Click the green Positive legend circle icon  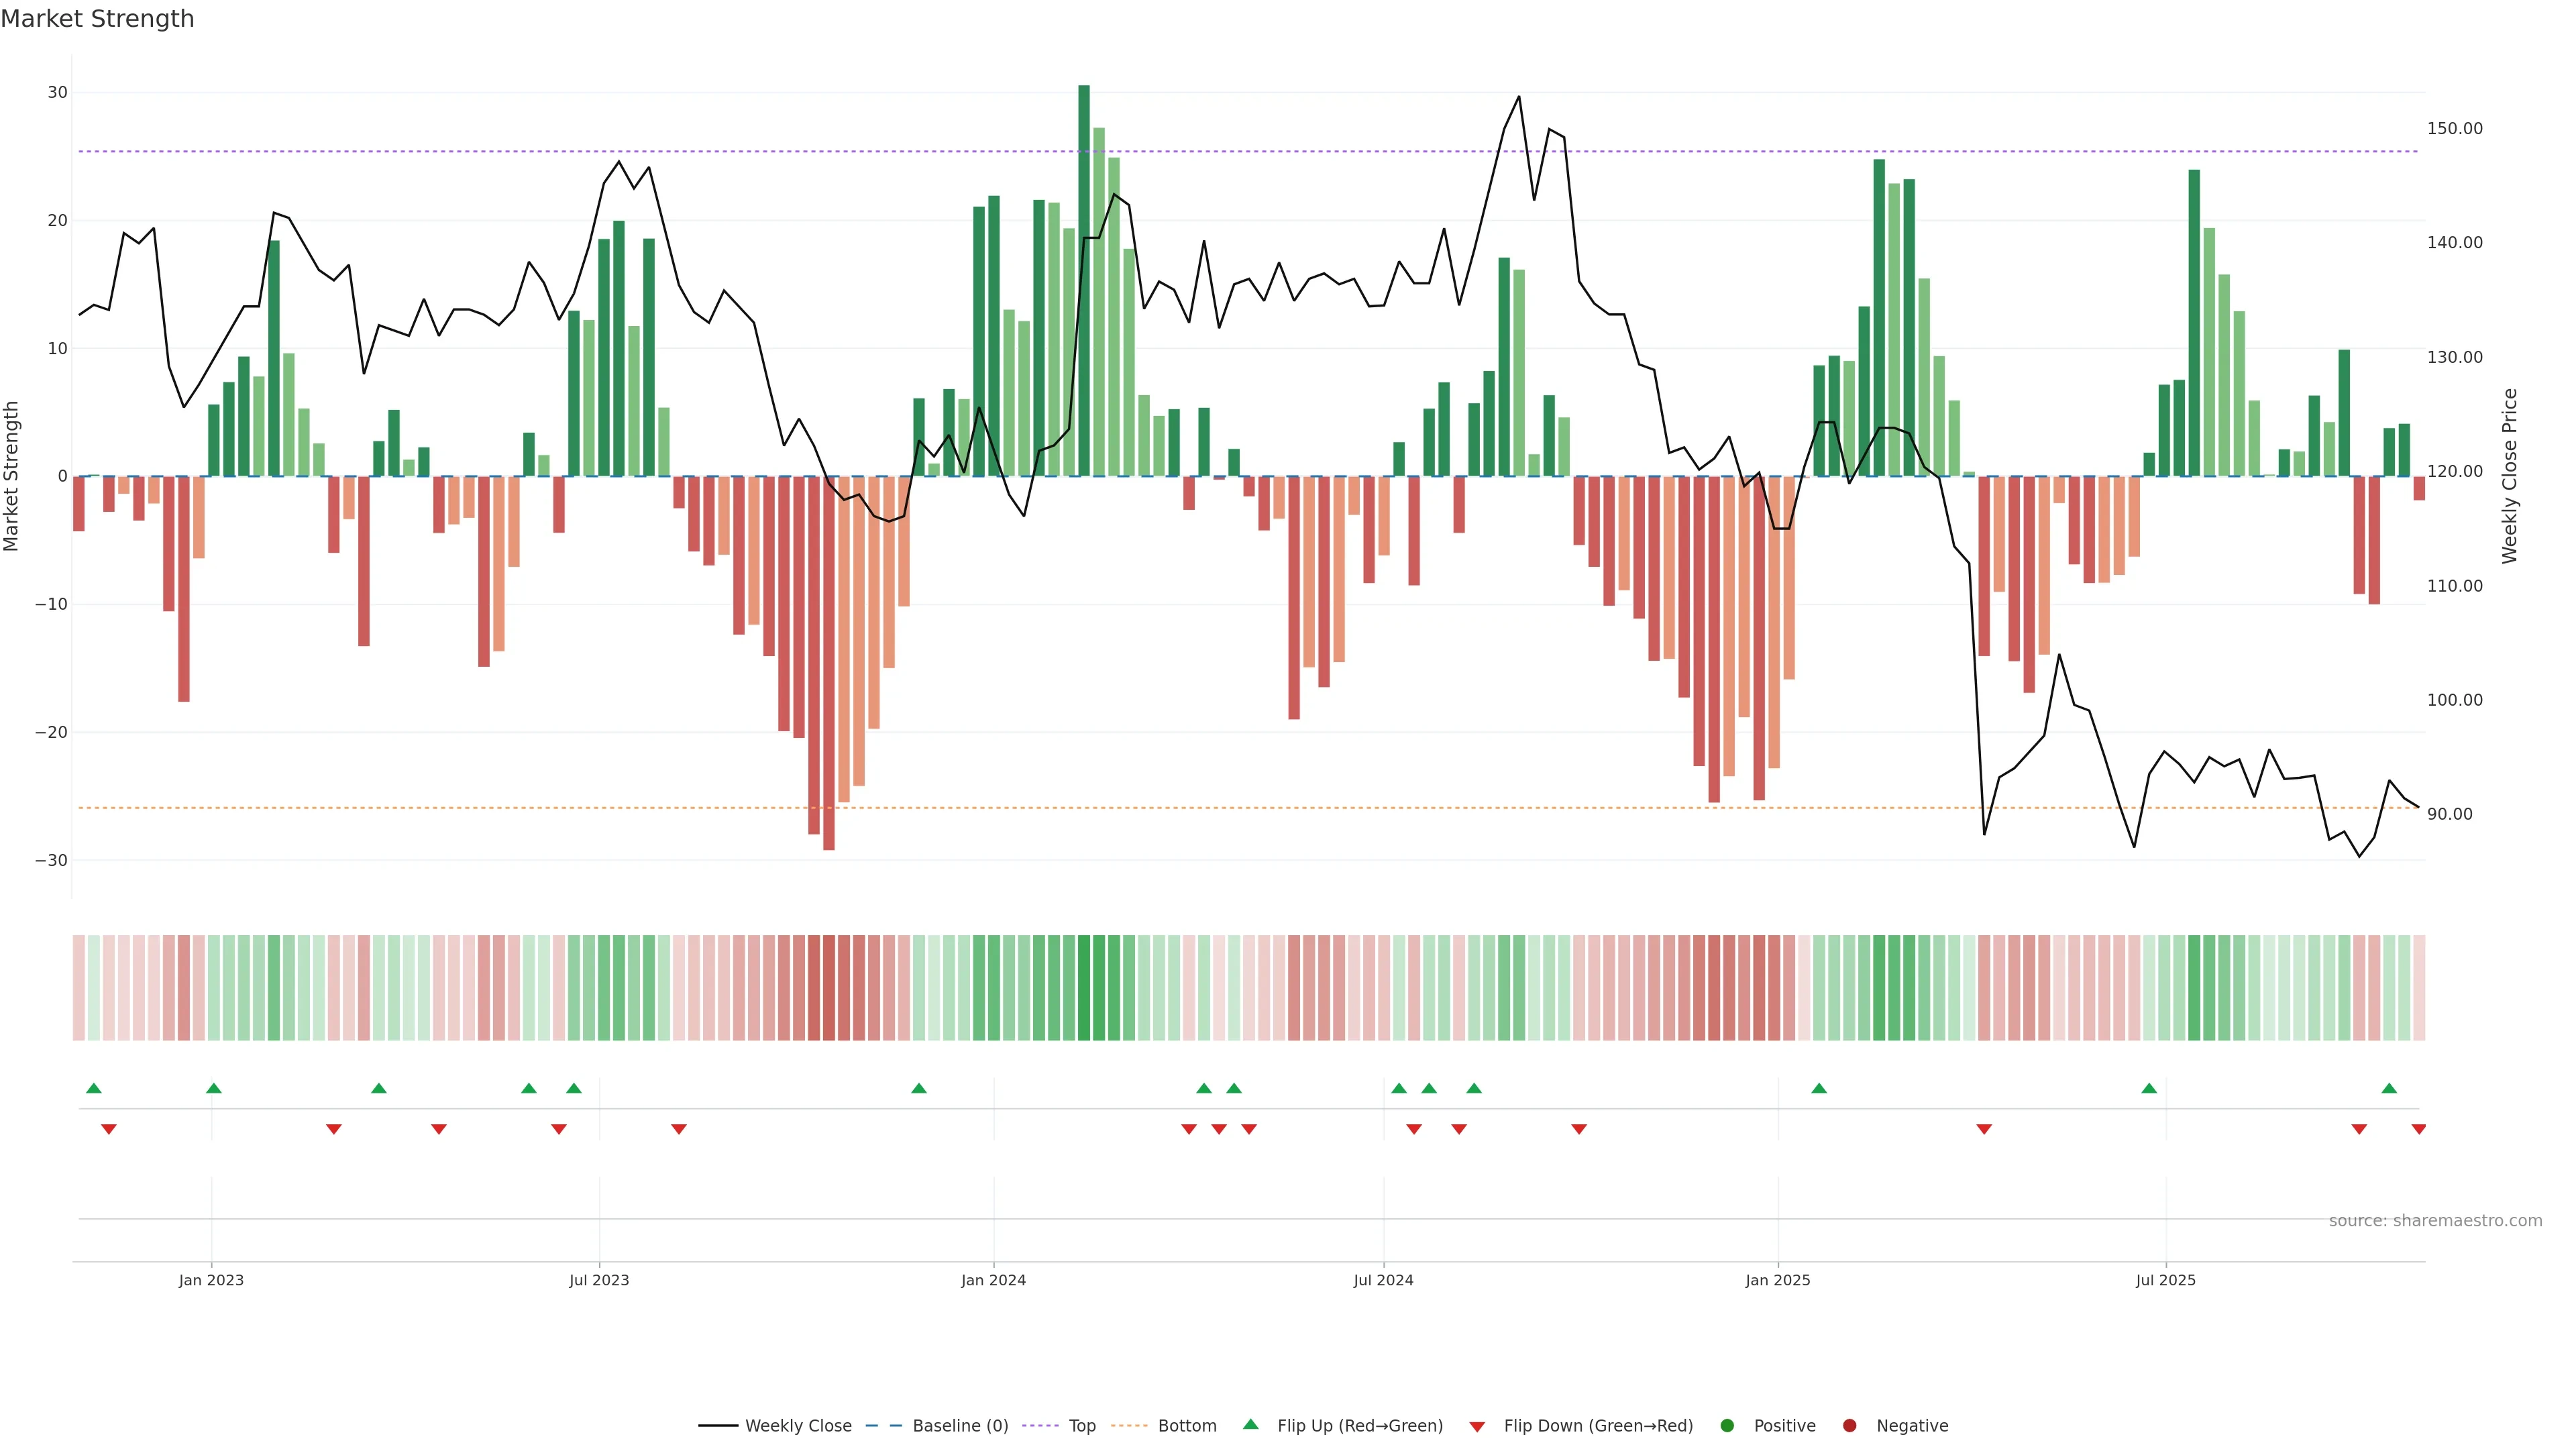pyautogui.click(x=1727, y=1426)
